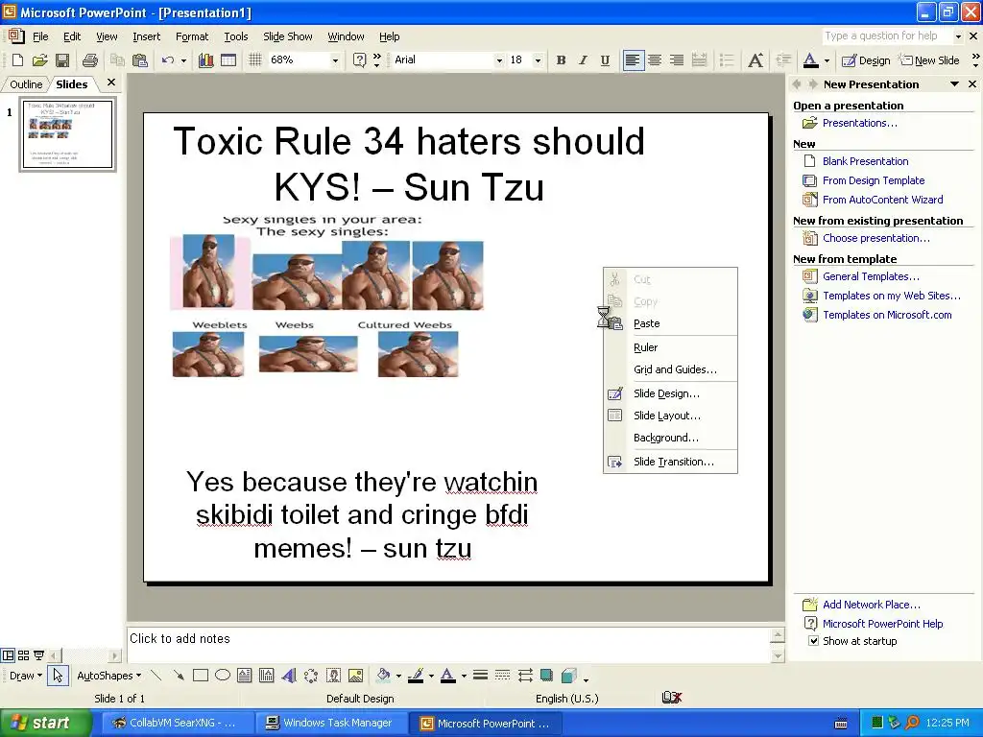Insert a Text Box from Drawing toolbar
The image size is (983, 737).
point(245,675)
